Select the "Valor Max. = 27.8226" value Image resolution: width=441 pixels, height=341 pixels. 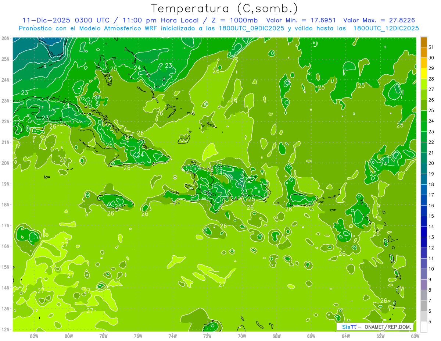point(379,20)
